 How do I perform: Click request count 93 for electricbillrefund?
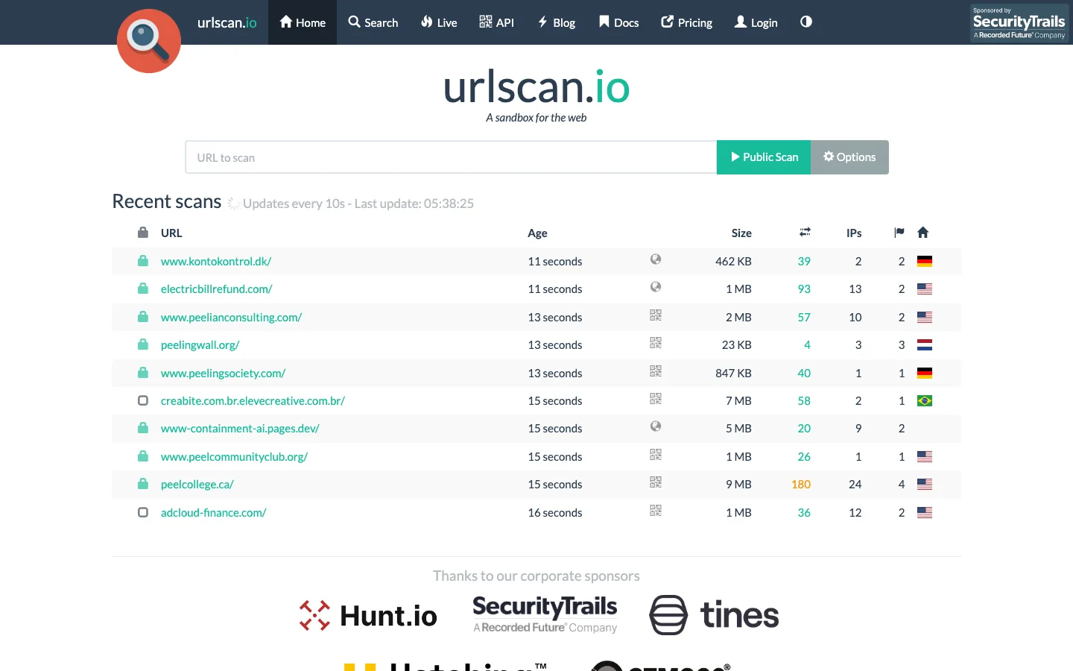[x=804, y=289]
